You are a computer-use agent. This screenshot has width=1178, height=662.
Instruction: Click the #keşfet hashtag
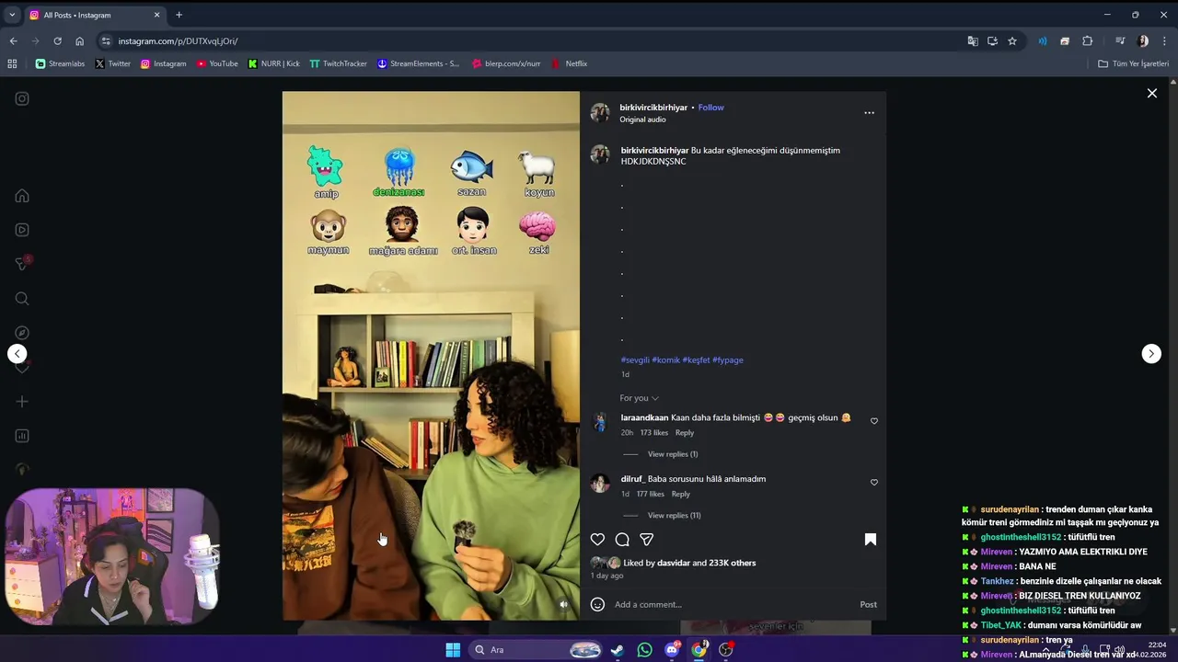point(697,360)
